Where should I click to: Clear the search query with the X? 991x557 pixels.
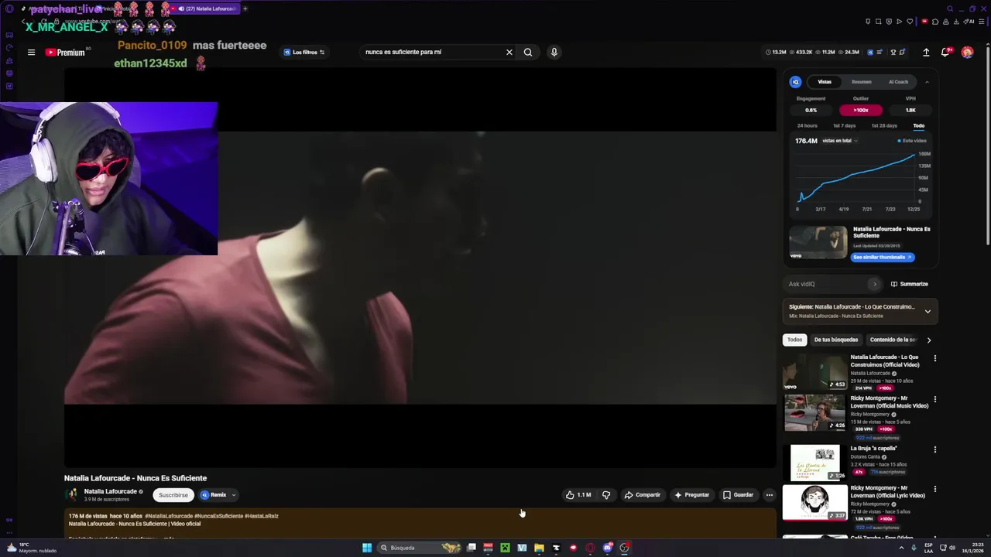click(509, 53)
